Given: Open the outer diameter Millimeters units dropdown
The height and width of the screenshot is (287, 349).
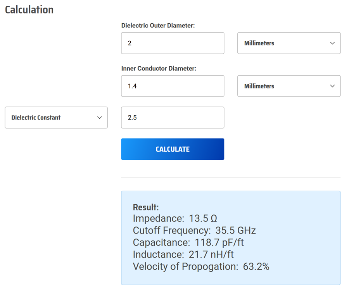Looking at the screenshot, I should point(289,43).
